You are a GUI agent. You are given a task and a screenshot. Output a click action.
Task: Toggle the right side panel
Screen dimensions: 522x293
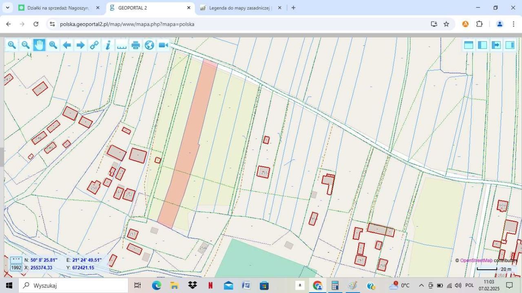[510, 45]
